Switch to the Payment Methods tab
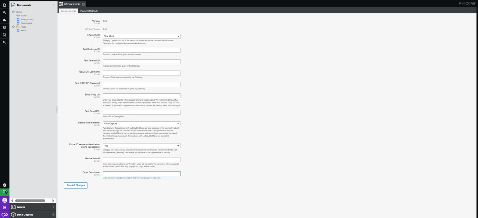Viewport: 478px width, 218px height. tap(89, 11)
